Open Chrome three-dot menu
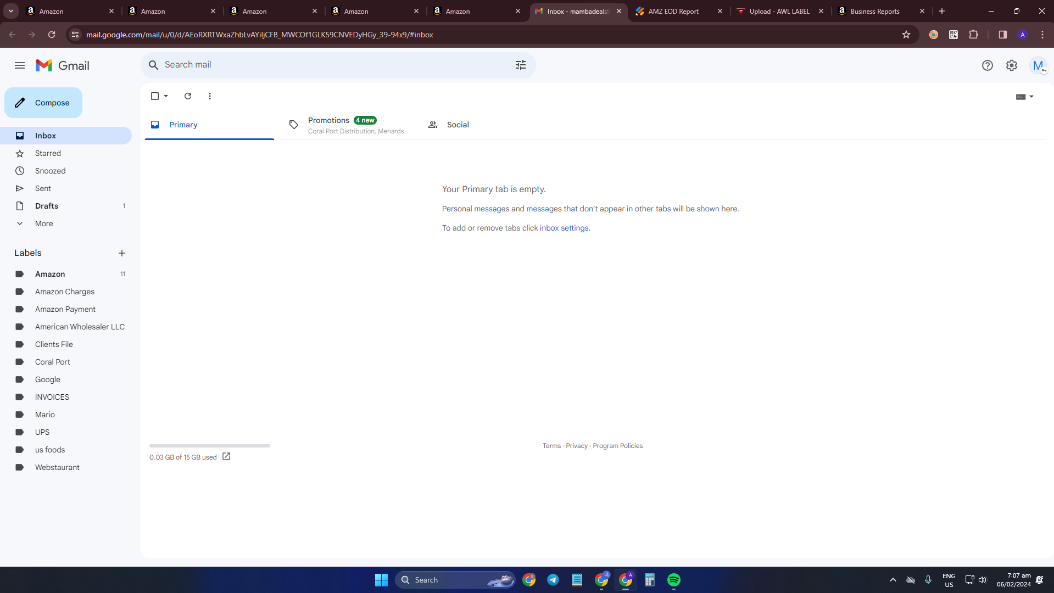The image size is (1054, 593). (1042, 35)
